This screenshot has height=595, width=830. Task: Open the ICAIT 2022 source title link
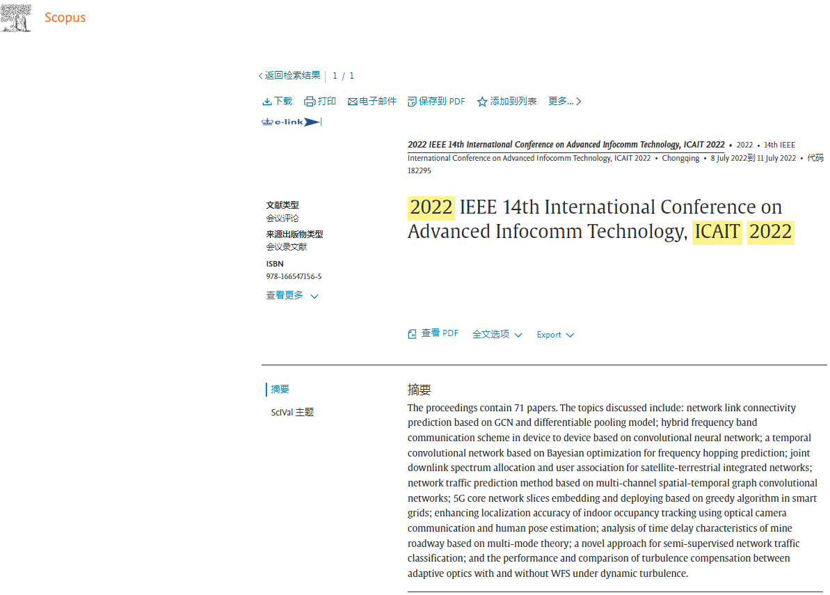pyautogui.click(x=566, y=145)
